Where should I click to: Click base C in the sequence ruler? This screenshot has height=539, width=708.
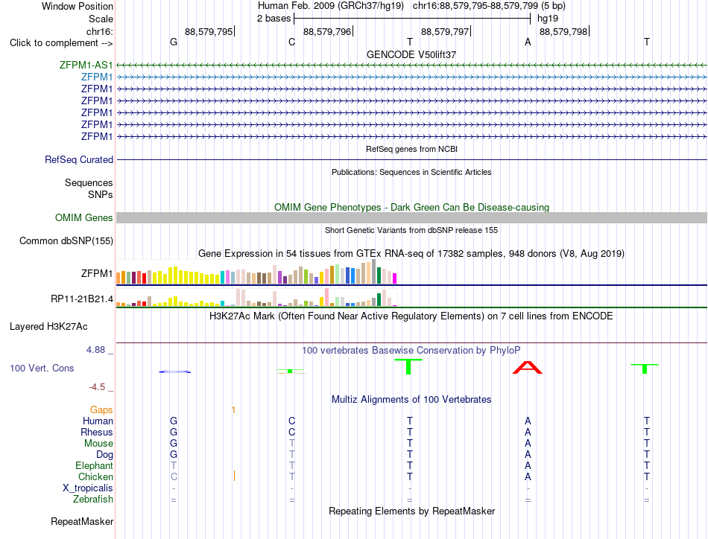click(291, 42)
